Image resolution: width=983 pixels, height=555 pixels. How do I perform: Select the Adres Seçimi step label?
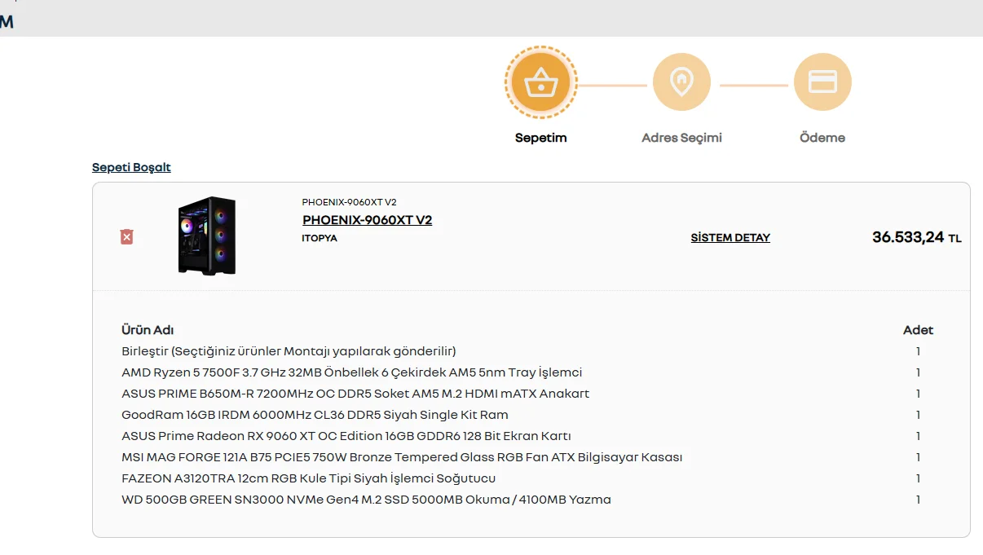(681, 138)
